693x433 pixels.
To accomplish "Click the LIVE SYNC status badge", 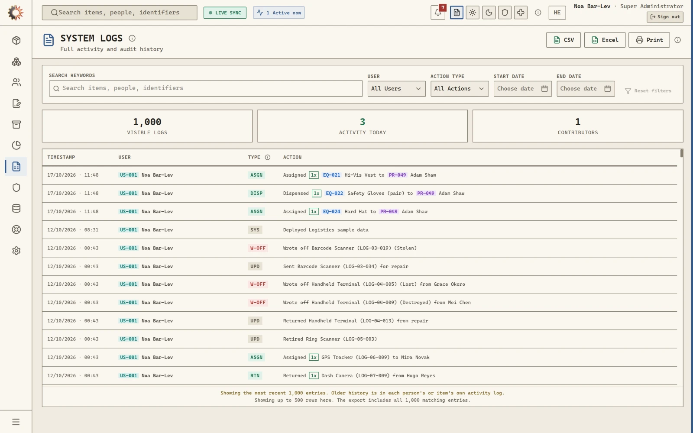I will pos(225,13).
